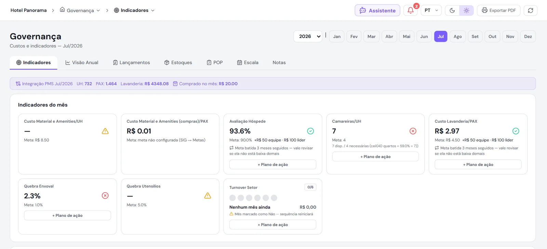Add Plano de ação for Quebra Enxoval
Viewport: 547px width, 249px height.
[x=67, y=215]
